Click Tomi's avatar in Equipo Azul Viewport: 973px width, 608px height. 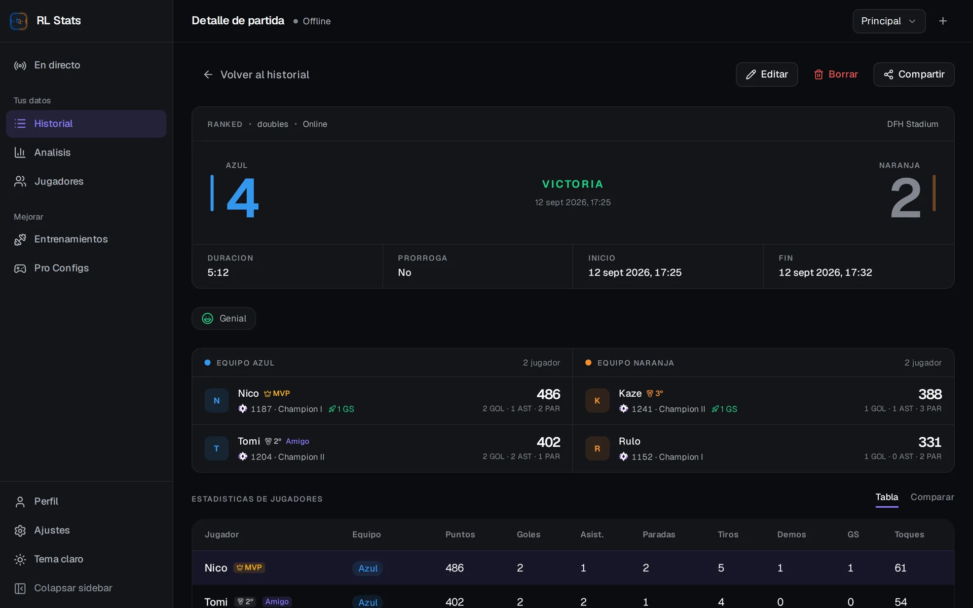point(216,449)
